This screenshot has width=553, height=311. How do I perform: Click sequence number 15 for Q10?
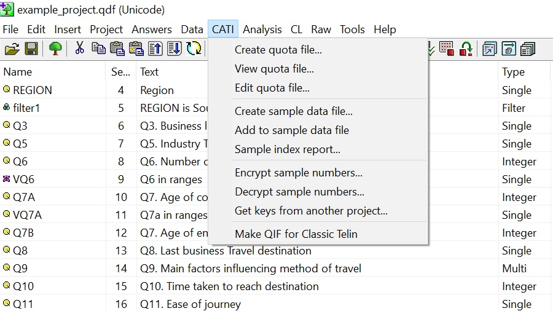(x=121, y=286)
